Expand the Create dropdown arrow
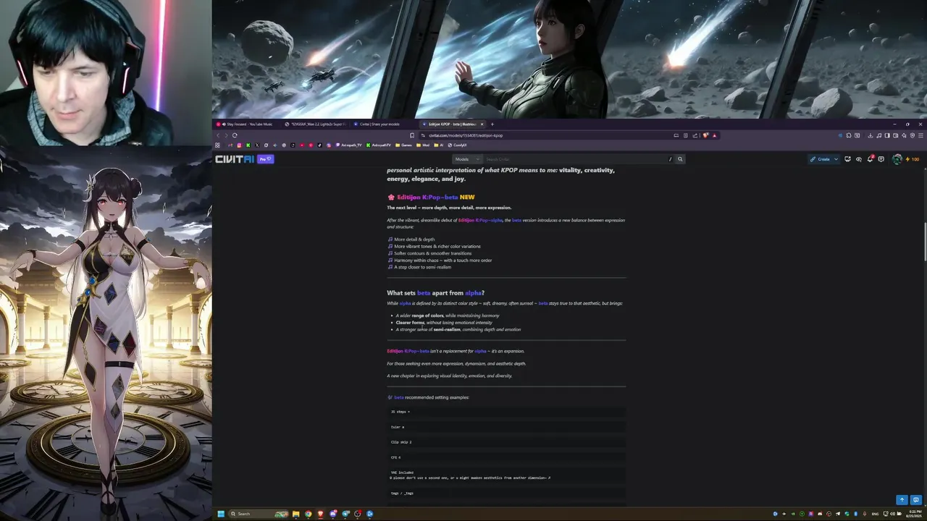Viewport: 927px width, 521px height. 836,159
